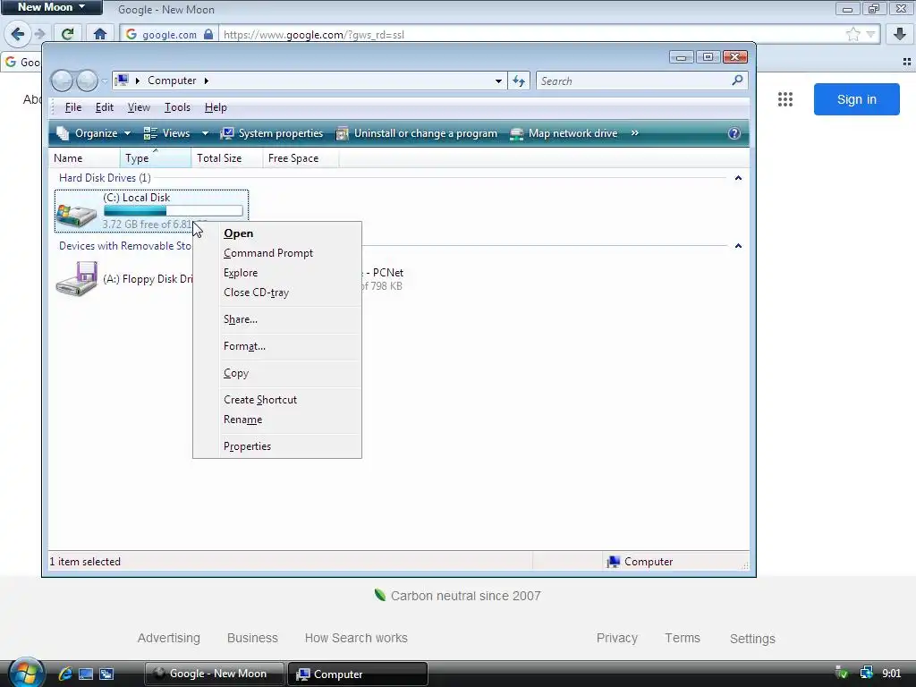Screen dimensions: 916x687
Task: Choose Properties in the context menu
Action: point(277,446)
